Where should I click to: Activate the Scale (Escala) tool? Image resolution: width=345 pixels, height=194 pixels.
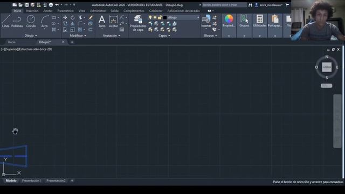point(73,30)
